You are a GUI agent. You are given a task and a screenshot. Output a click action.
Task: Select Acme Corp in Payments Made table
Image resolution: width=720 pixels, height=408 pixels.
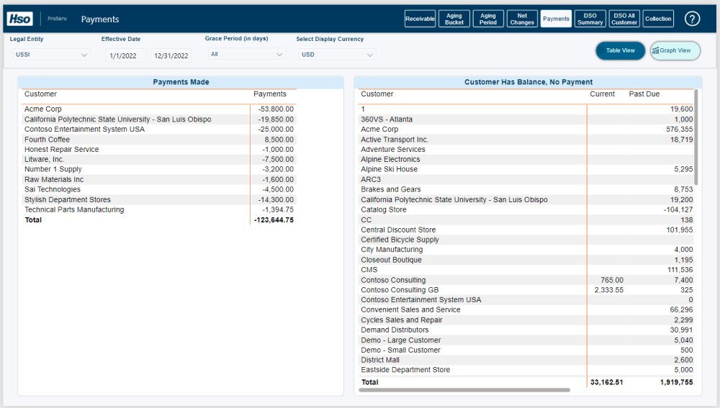(x=159, y=109)
